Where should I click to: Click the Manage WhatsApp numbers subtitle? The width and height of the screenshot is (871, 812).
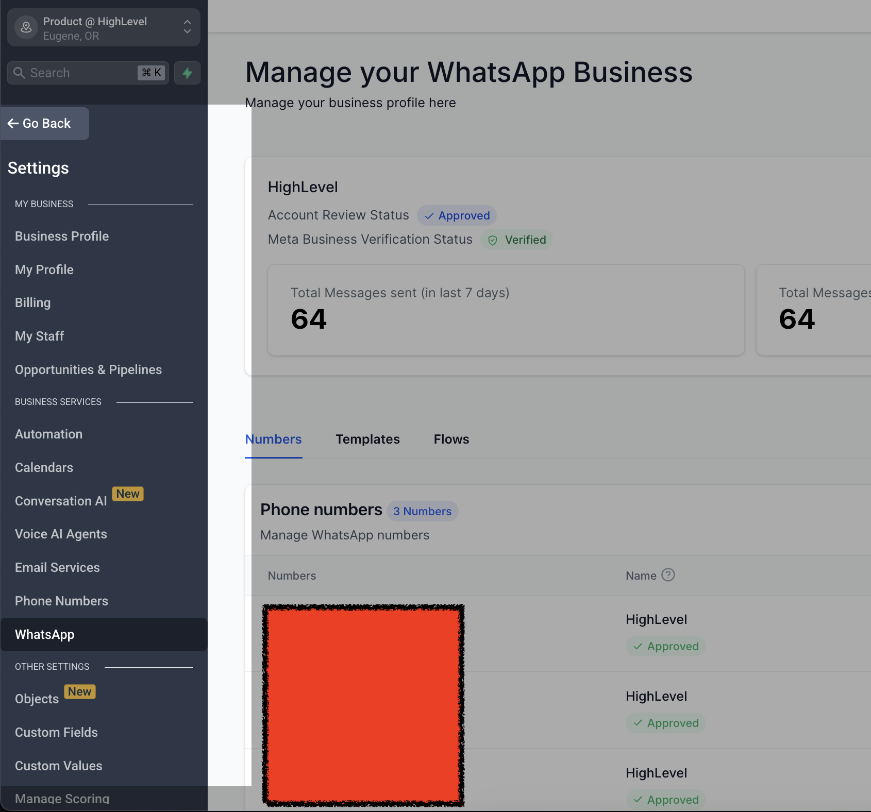click(x=345, y=535)
